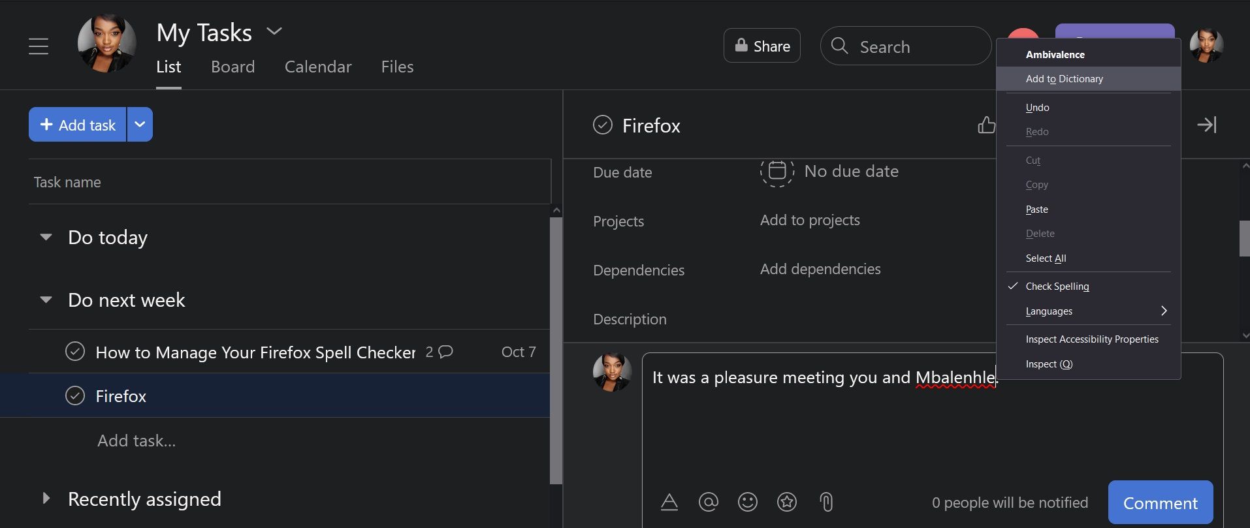Click the Comment button
This screenshot has width=1250, height=528.
[1161, 503]
